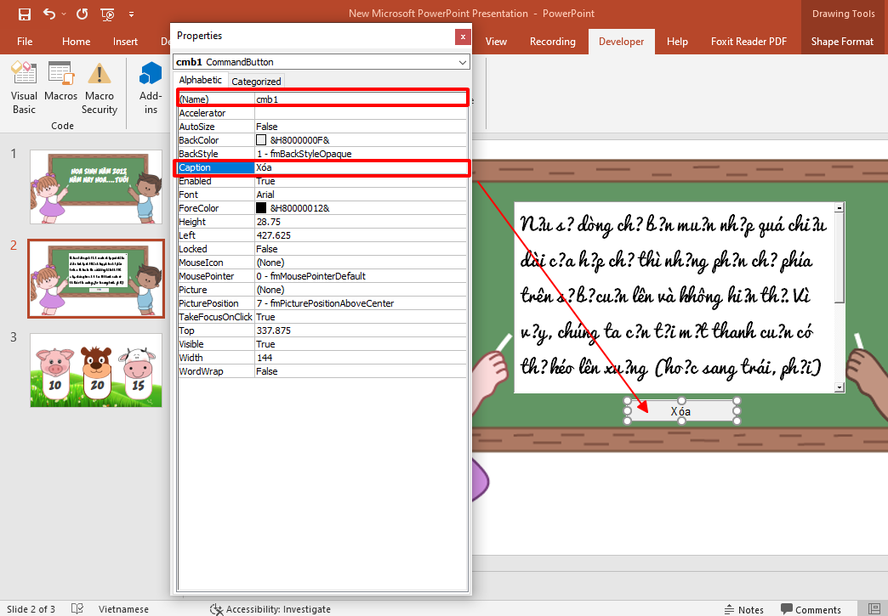Select slide 3 thumbnail with animals

(x=95, y=370)
